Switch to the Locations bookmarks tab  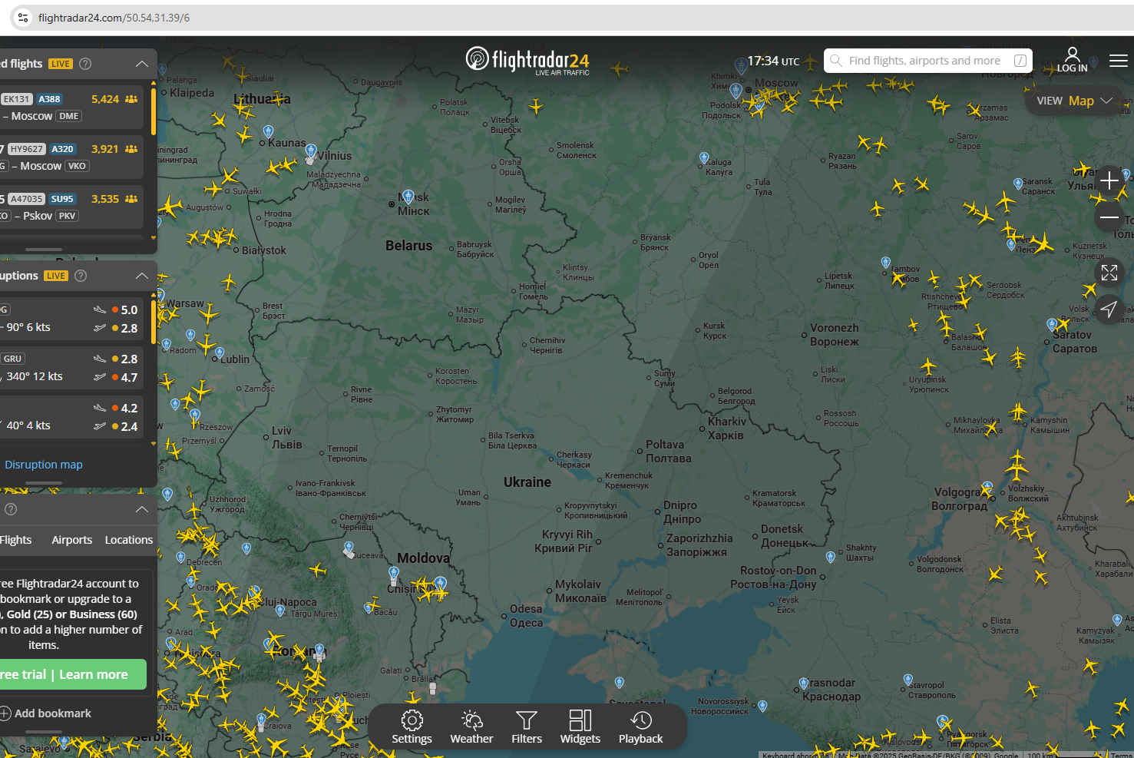coord(128,540)
